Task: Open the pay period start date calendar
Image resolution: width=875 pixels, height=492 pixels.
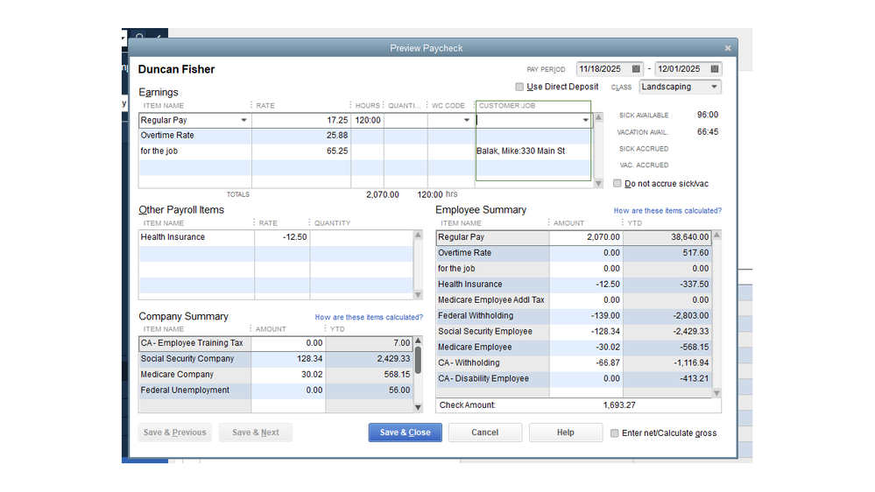Action: (x=636, y=69)
